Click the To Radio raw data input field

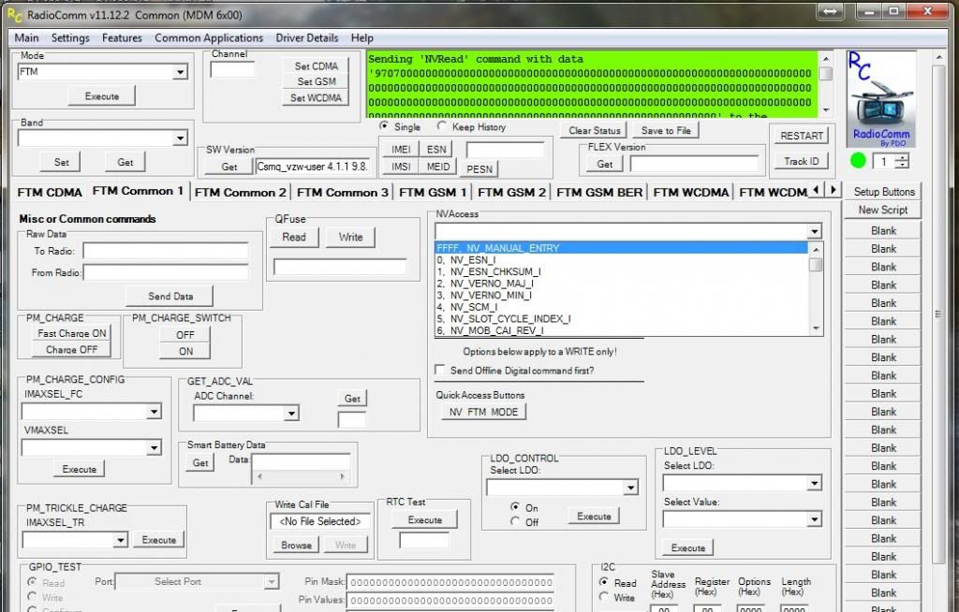(166, 251)
